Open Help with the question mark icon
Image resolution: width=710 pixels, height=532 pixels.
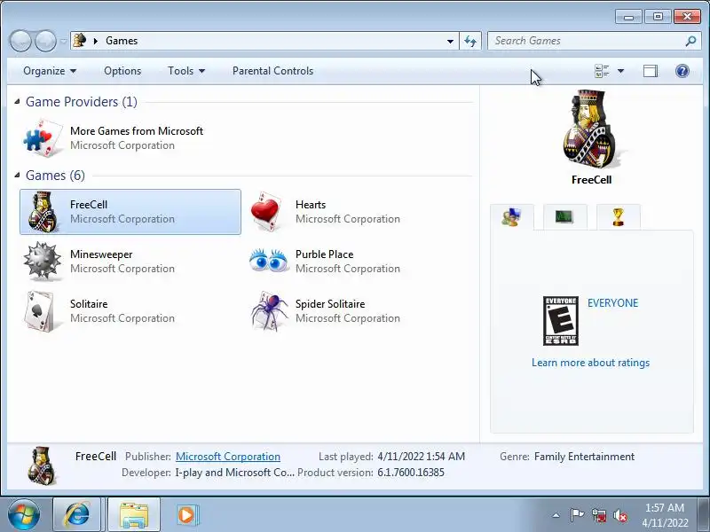682,71
